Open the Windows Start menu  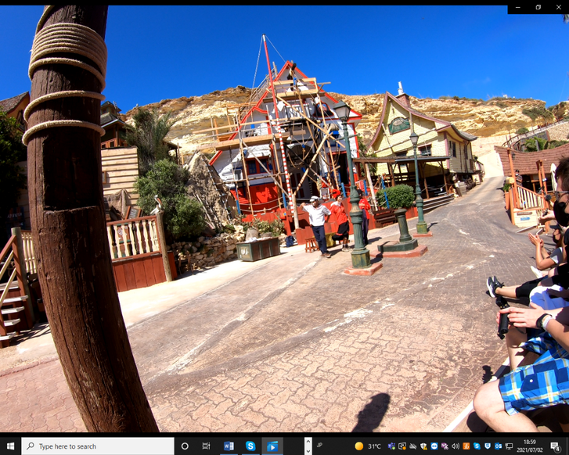10,446
